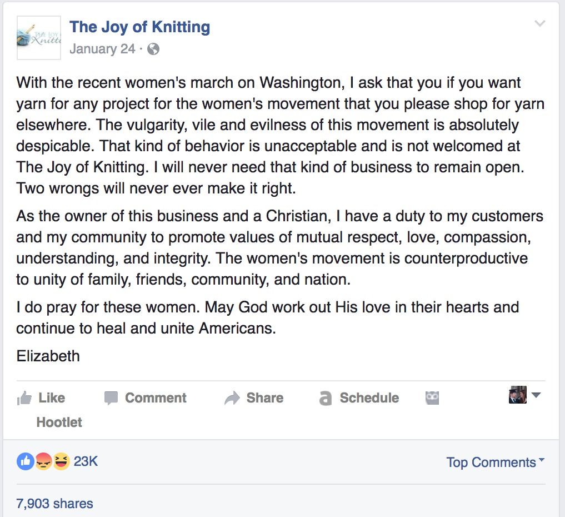This screenshot has height=517, width=565.
Task: Open post options chevron at top right
Action: 539,24
